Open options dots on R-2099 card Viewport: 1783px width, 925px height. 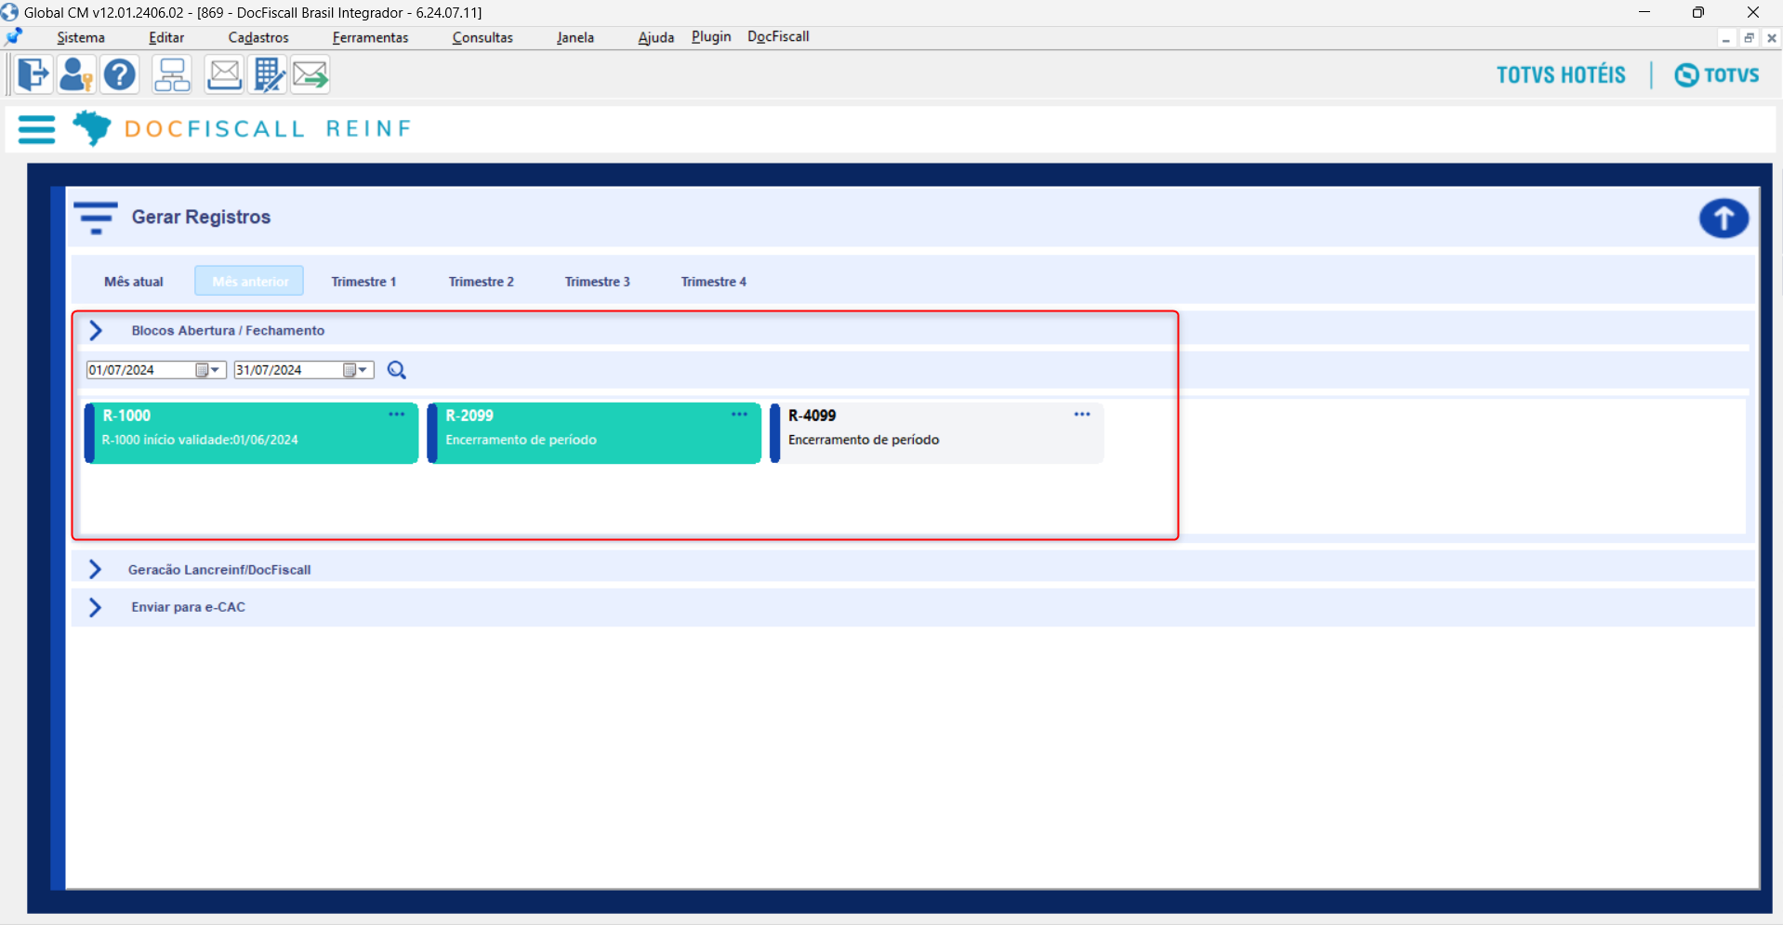(x=739, y=415)
